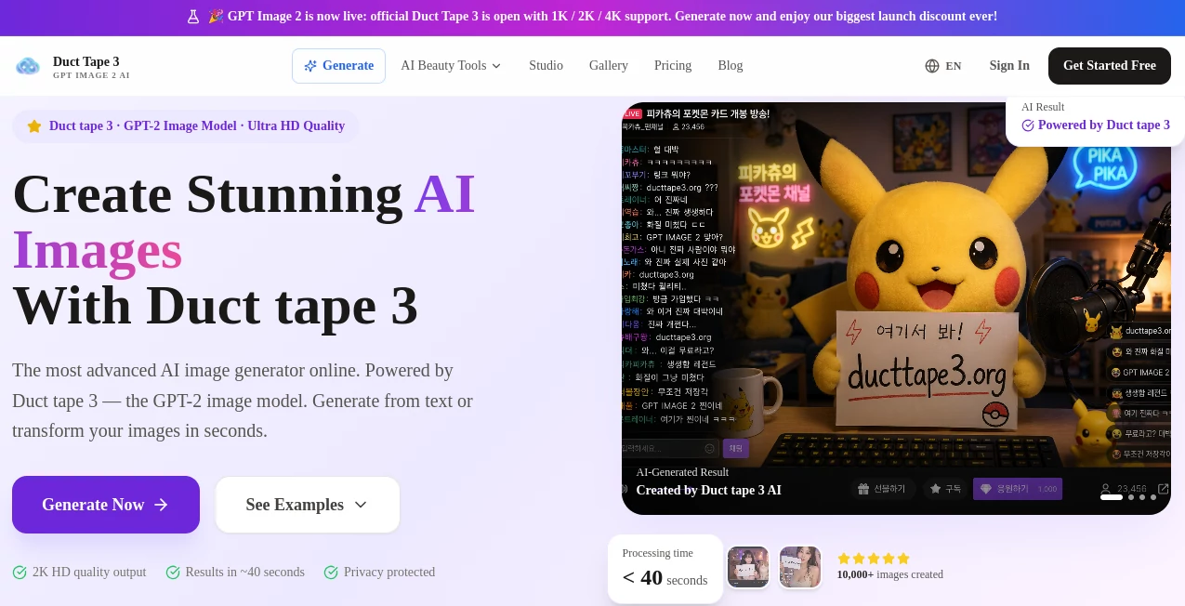
Task: Click the AI Result label in the corner card
Action: [1043, 107]
